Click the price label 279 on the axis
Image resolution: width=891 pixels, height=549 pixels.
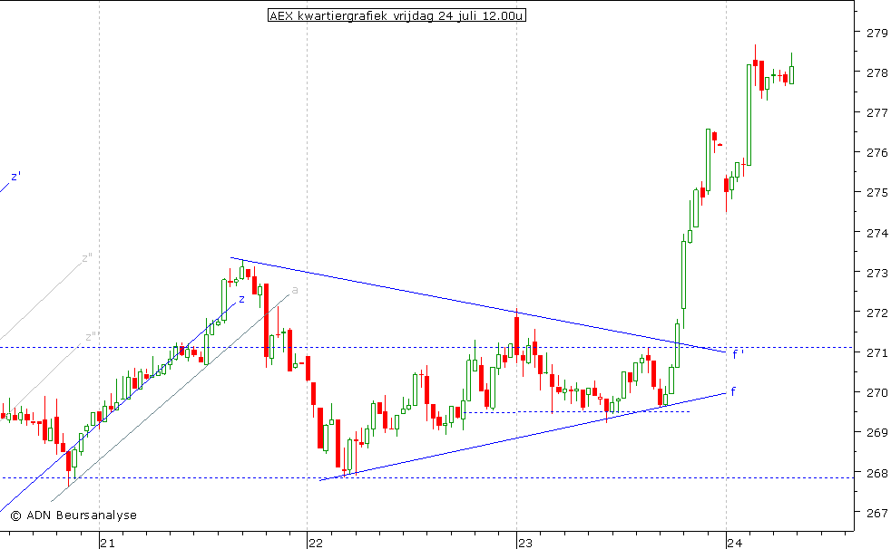point(876,33)
